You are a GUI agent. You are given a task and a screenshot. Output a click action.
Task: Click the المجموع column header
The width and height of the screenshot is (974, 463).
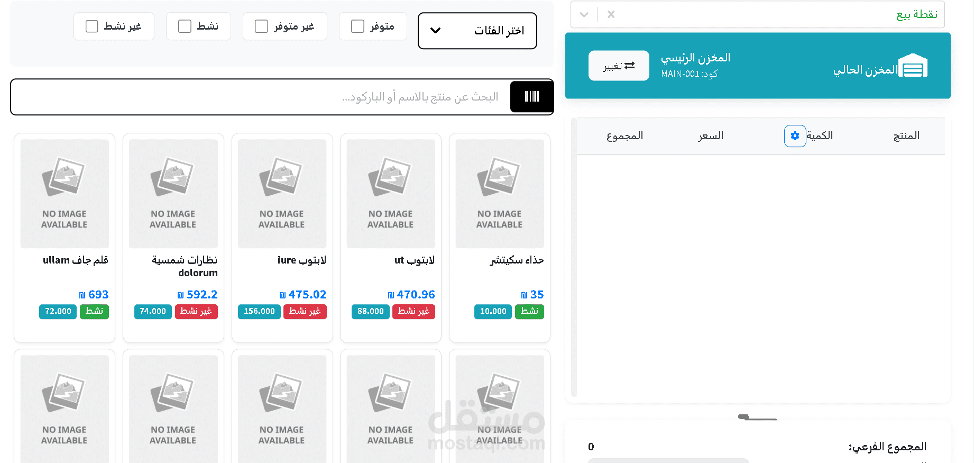[624, 136]
